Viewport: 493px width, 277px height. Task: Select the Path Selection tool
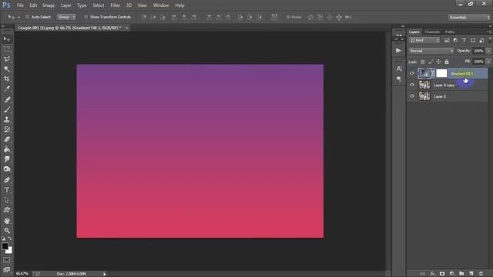7,200
